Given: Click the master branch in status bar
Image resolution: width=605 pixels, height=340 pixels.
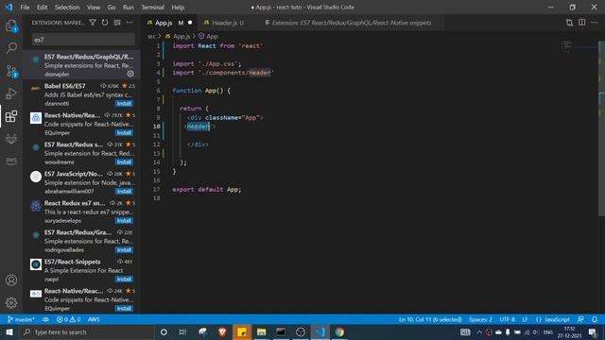Looking at the screenshot, I should [x=21, y=319].
